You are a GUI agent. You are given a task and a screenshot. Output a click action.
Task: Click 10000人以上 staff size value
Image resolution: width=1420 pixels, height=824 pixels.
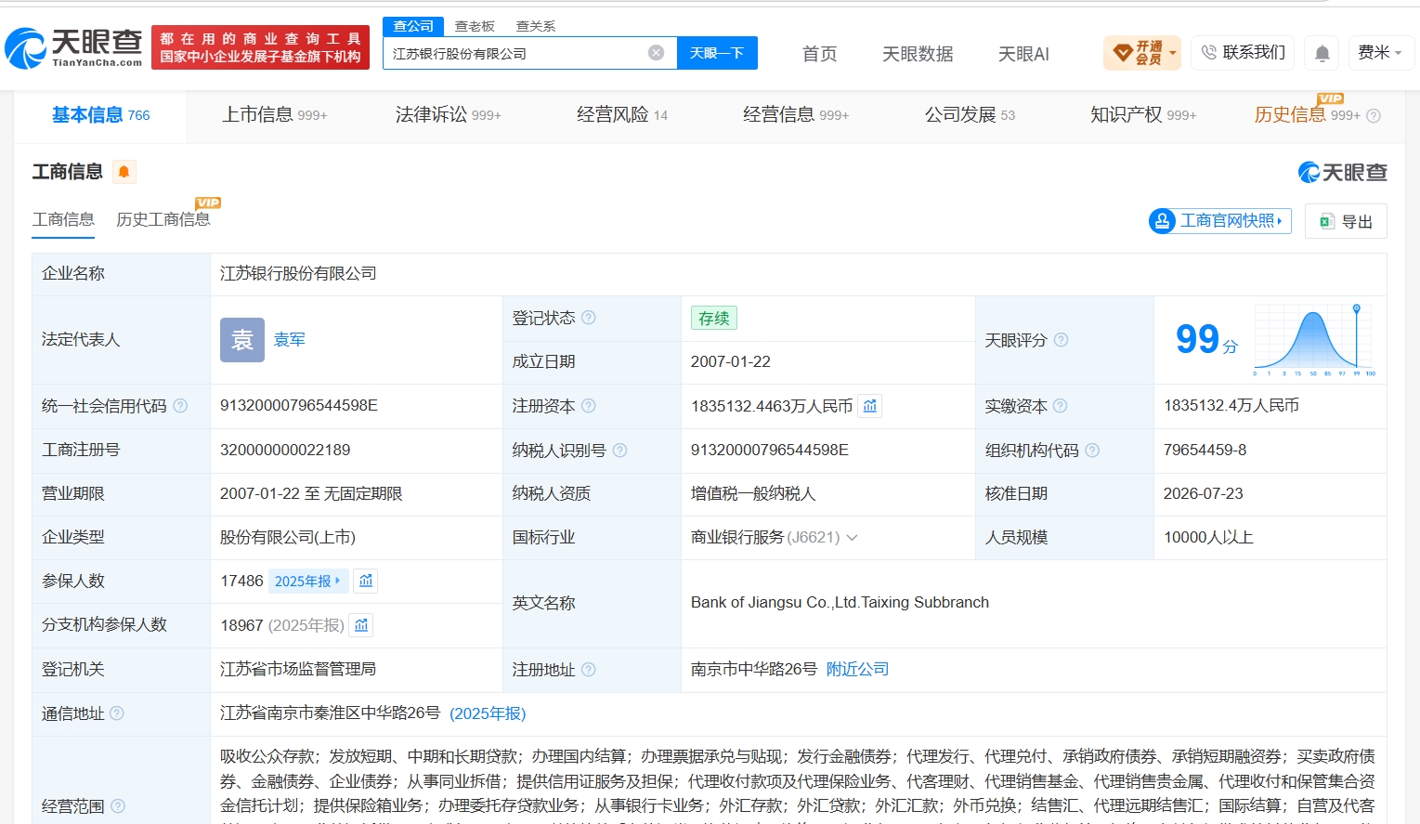(1208, 538)
